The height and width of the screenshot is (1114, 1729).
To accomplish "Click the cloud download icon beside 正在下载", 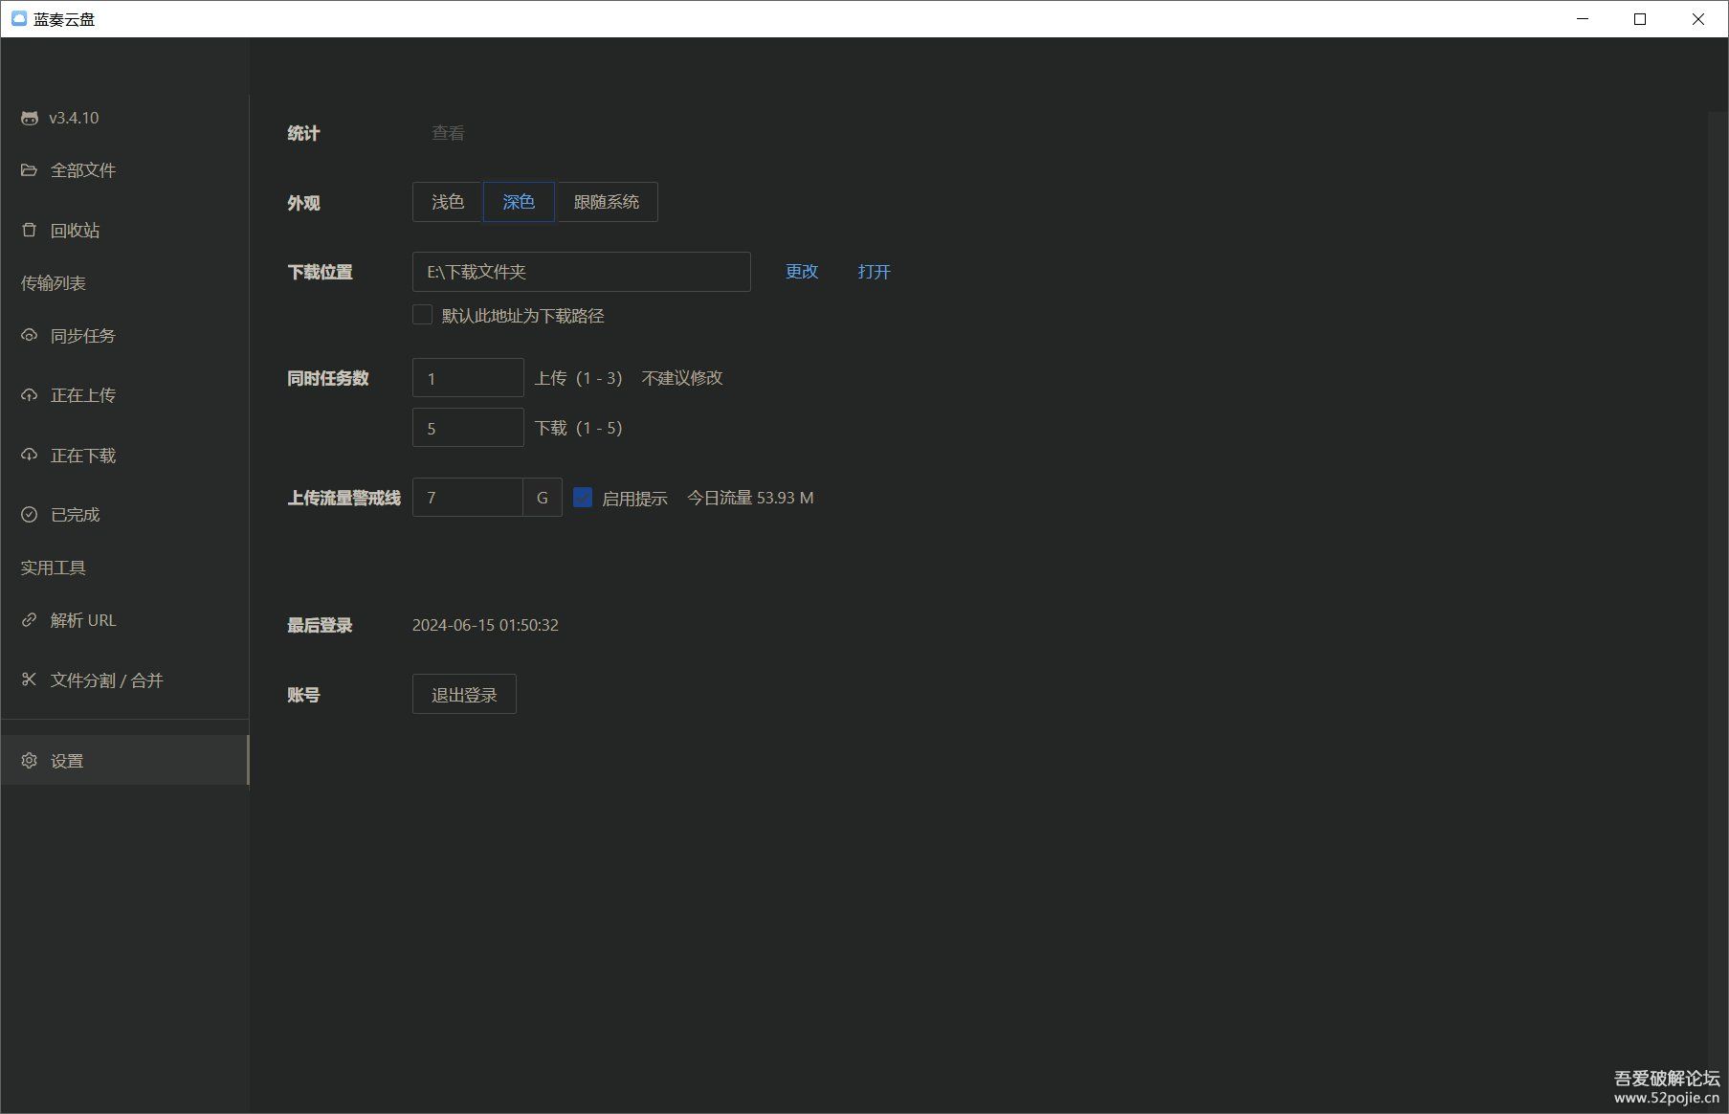I will [x=29, y=455].
